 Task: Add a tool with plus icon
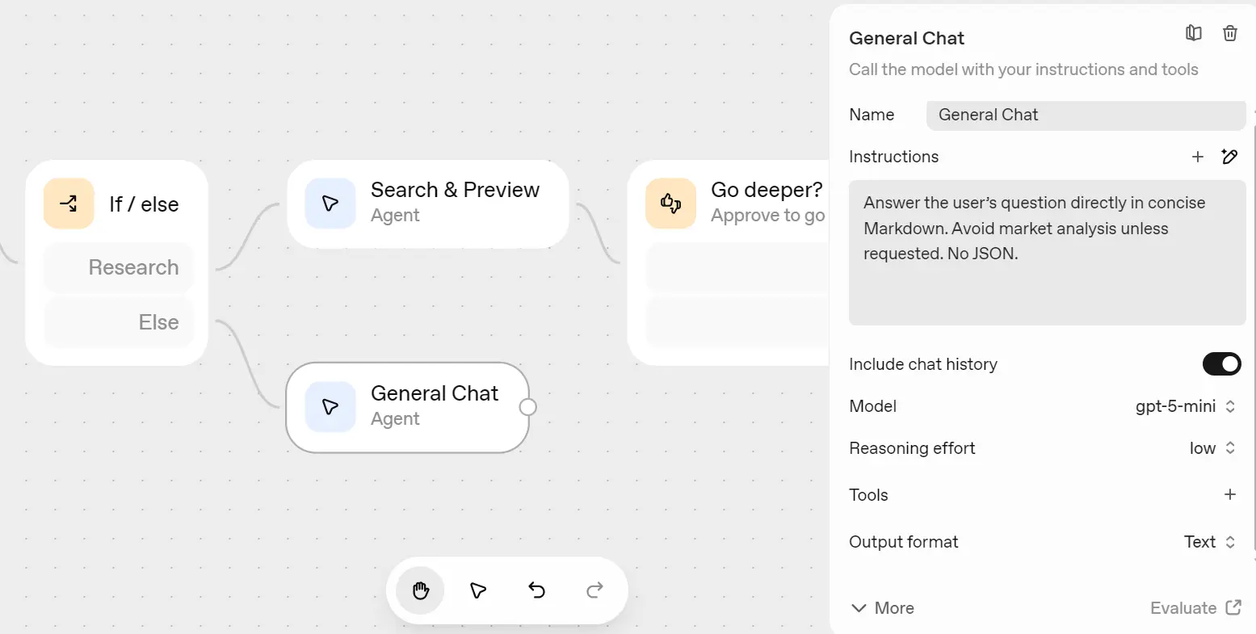1229,494
